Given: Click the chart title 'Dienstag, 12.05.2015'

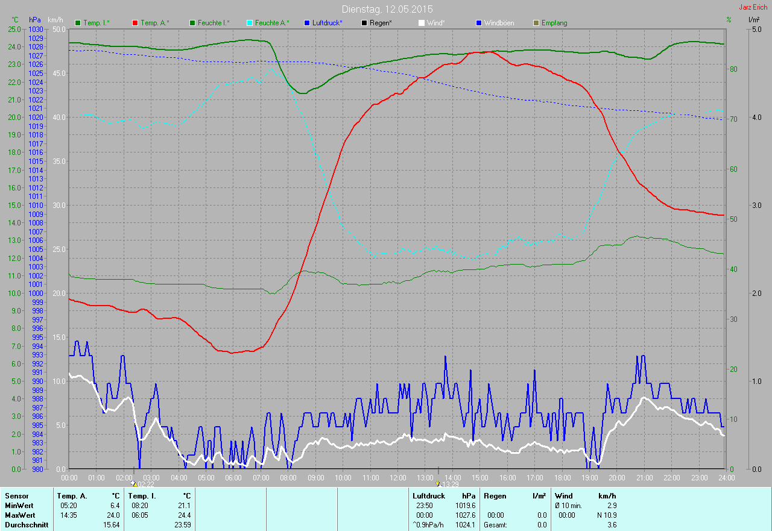Looking at the screenshot, I should [x=387, y=9].
